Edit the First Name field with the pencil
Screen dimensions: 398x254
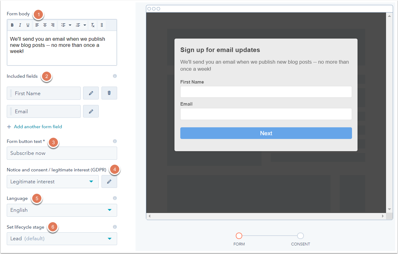pos(91,93)
